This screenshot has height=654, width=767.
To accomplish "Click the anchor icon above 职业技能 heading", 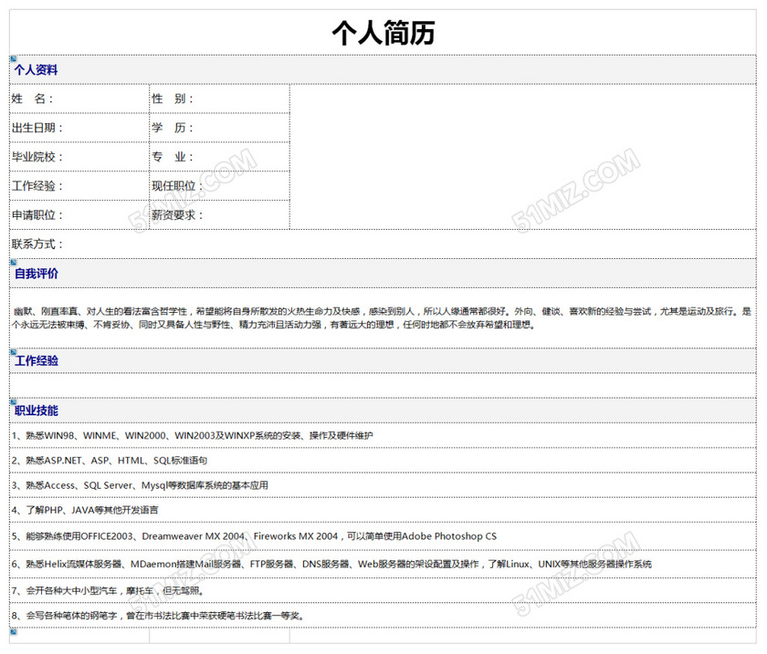I will coord(14,401).
